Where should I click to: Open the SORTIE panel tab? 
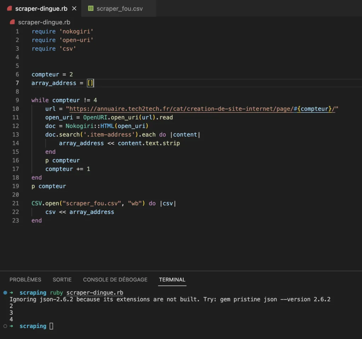62,280
